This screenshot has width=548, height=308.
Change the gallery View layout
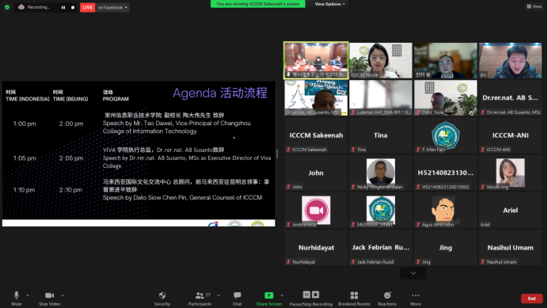(534, 6)
